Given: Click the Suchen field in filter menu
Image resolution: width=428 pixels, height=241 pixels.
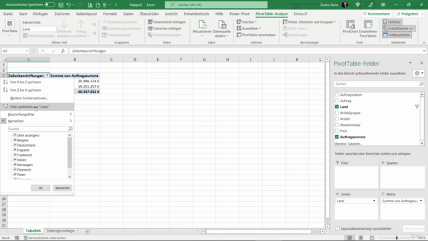Looking at the screenshot, I should coord(37,129).
